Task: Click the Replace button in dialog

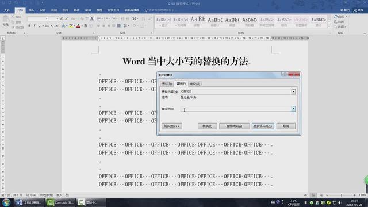Action: [208, 126]
